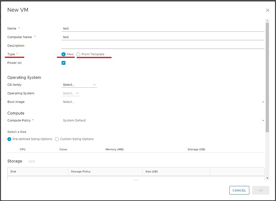Click the scrollbar up arrow
Screen dimensions: 276x201
[267, 21]
